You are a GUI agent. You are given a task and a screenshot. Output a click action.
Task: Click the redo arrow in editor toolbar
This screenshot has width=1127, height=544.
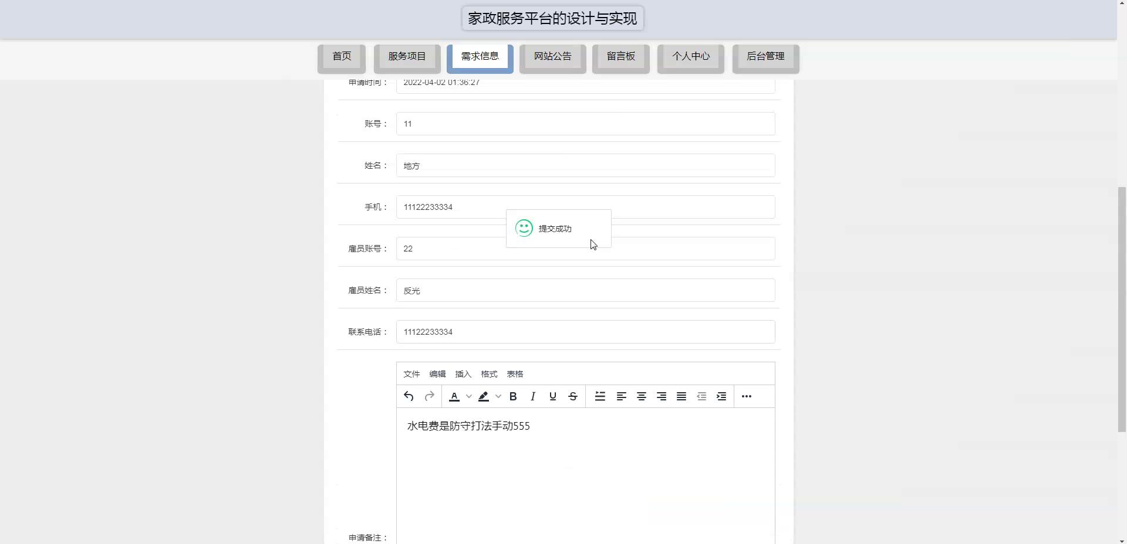click(429, 396)
